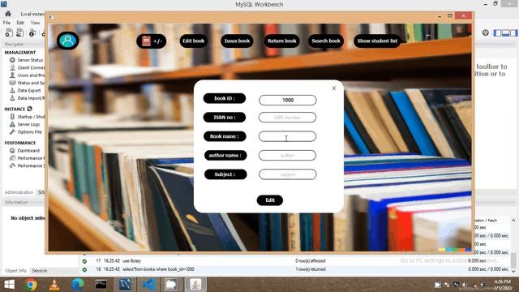The width and height of the screenshot is (519, 292).
Task: Open Users and Privileges in Navigator
Action: (27, 75)
